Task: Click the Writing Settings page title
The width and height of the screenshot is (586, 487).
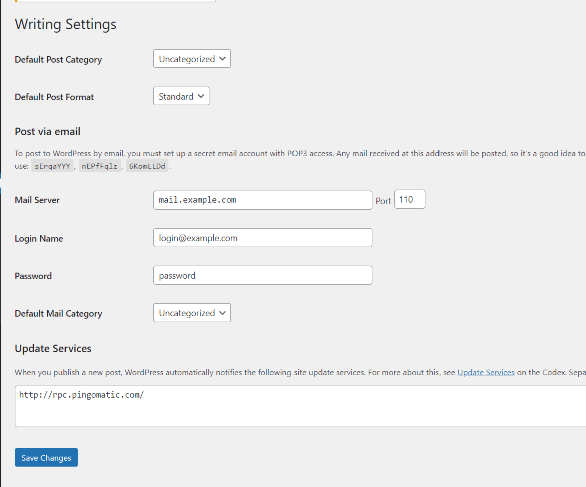Action: [x=66, y=24]
